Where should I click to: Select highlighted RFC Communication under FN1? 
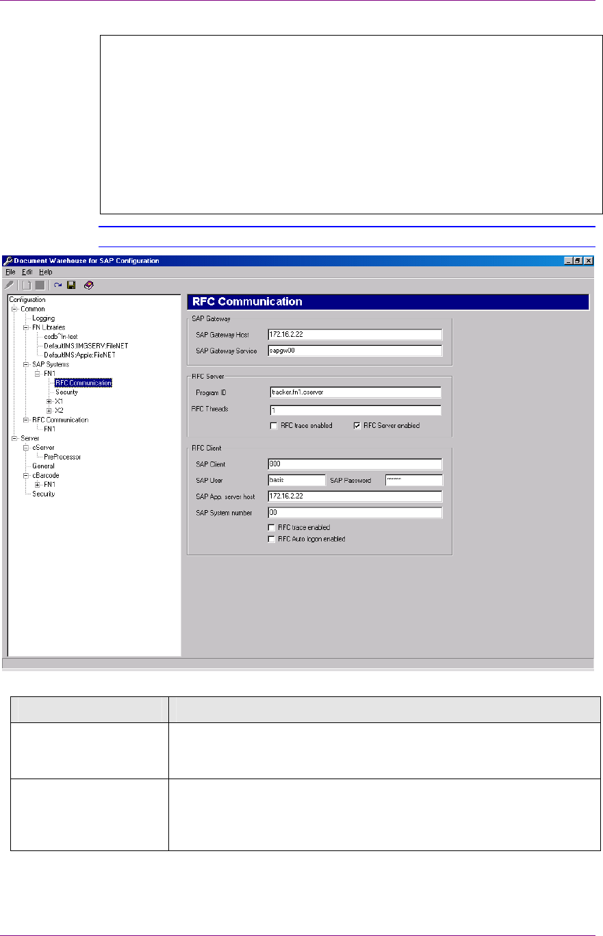[83, 383]
